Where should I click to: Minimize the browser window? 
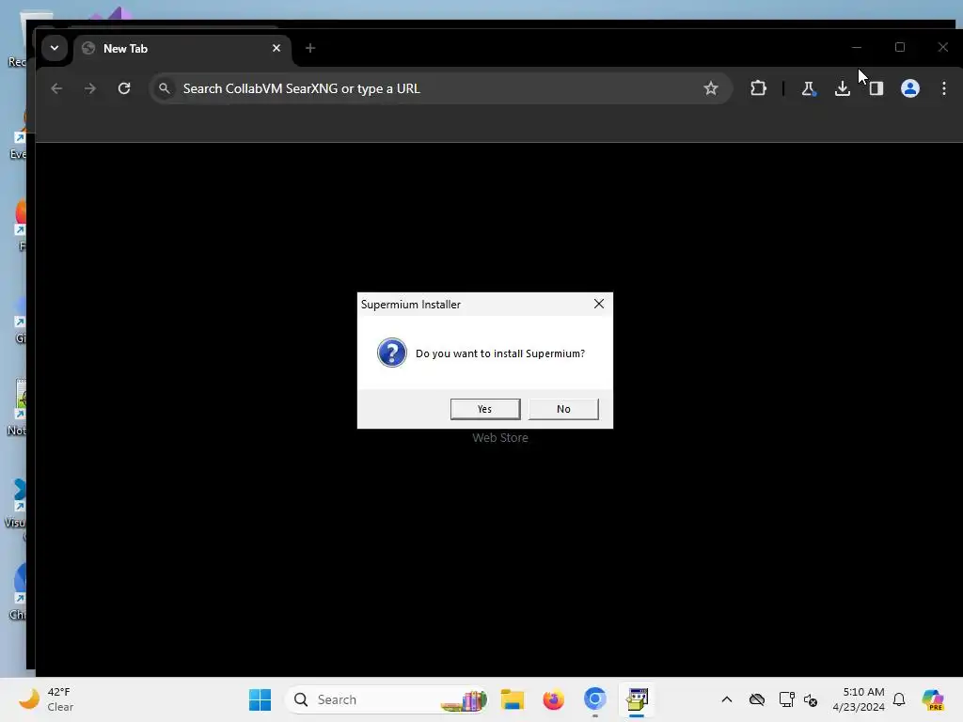click(857, 47)
